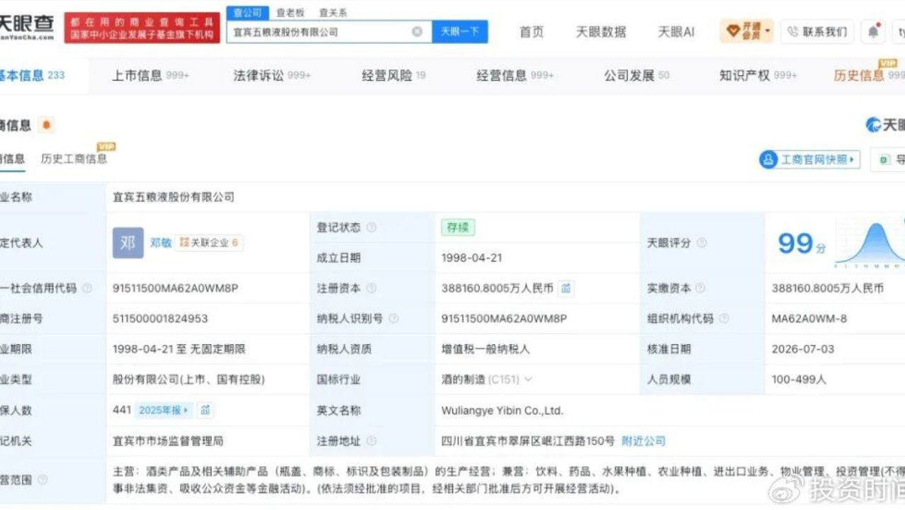Open 天眼数据 in the top navigation
This screenshot has width=905, height=510.
coord(600,32)
